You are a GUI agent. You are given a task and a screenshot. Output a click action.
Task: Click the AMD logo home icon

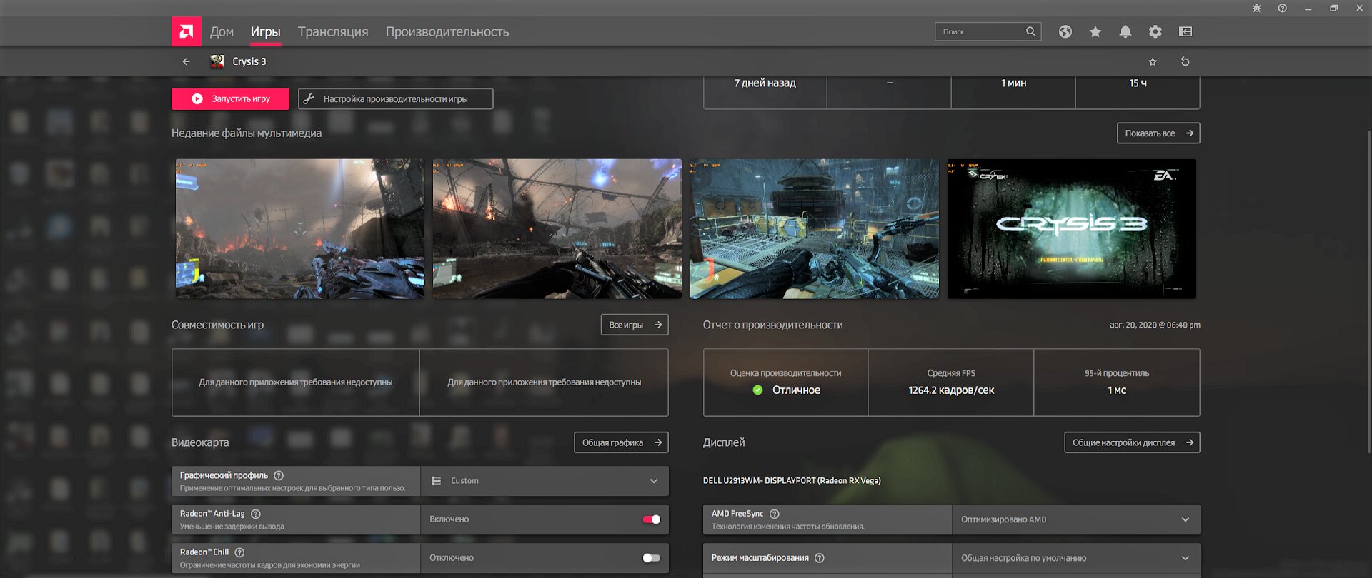pos(187,31)
